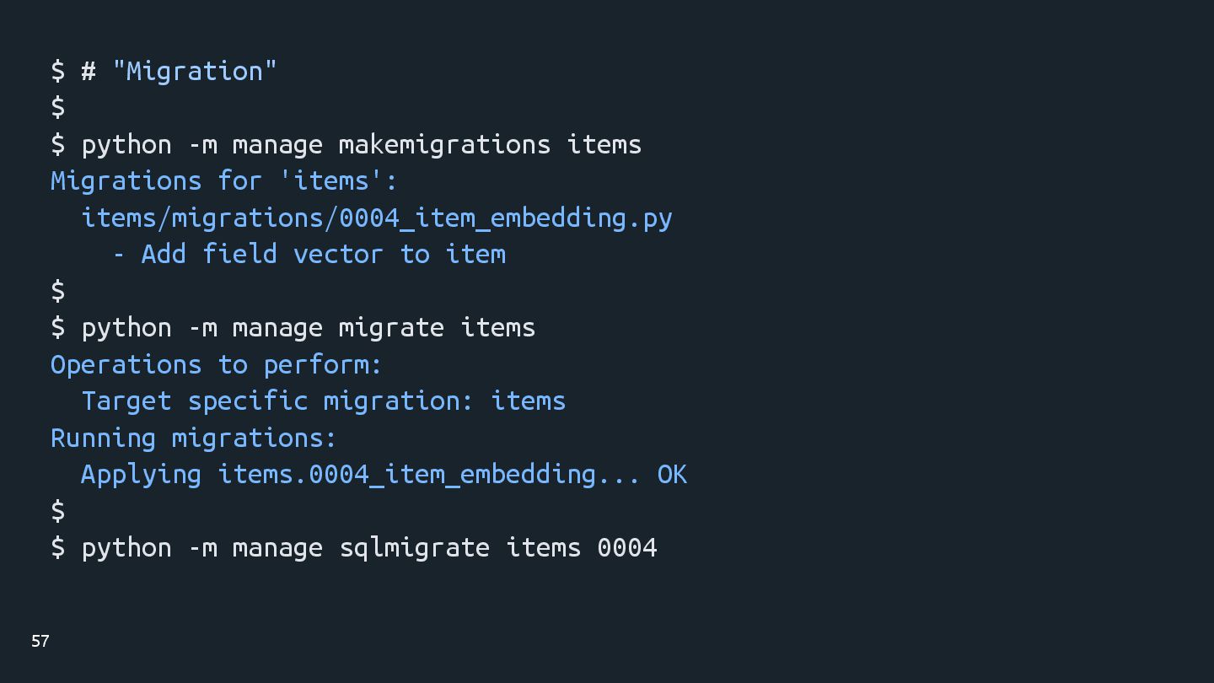Click the word "migrate" in the second command
This screenshot has width=1214, height=683.
pos(391,328)
